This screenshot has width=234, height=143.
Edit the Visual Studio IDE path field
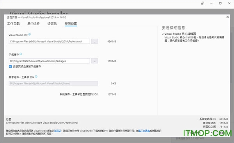coord(49,41)
